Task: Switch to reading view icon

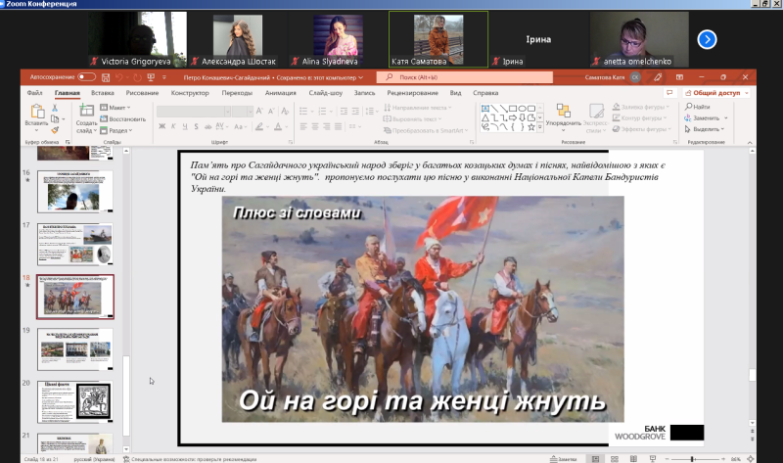Action: click(x=633, y=458)
